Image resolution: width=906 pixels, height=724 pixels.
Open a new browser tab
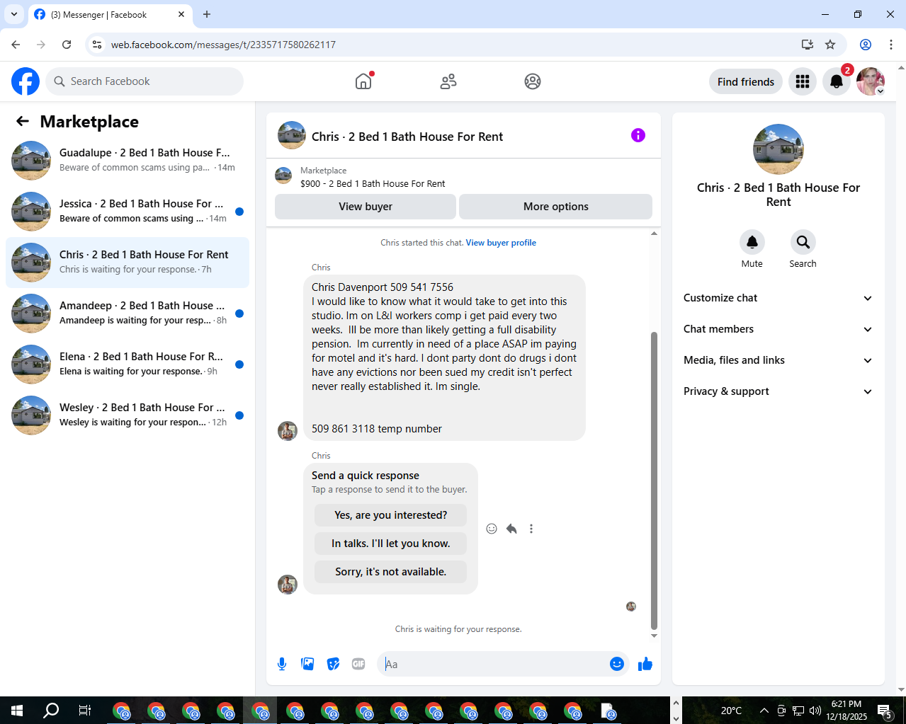[207, 14]
